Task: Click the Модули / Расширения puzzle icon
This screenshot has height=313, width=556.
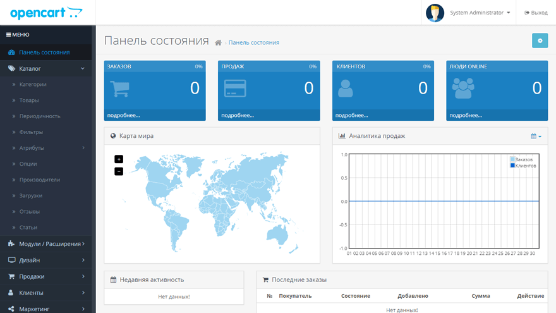Action: pyautogui.click(x=11, y=243)
